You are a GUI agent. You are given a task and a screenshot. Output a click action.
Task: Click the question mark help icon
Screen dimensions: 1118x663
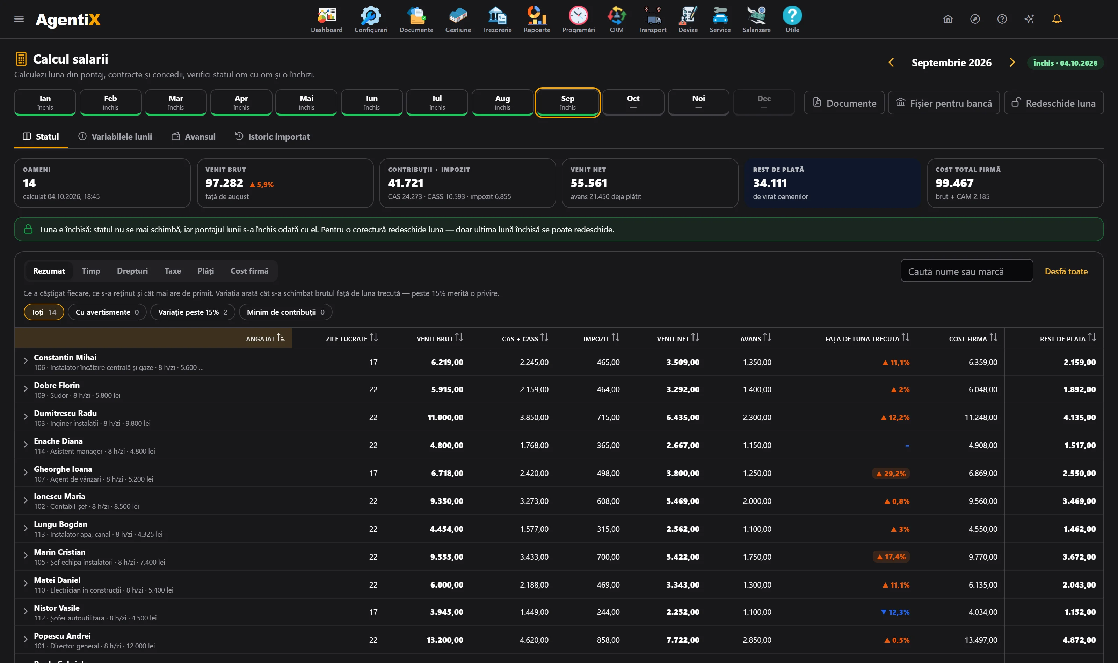tap(1002, 19)
